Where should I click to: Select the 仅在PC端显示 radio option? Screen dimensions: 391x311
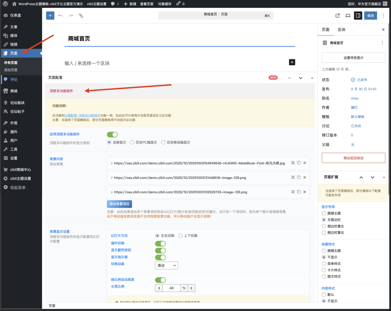click(x=132, y=143)
